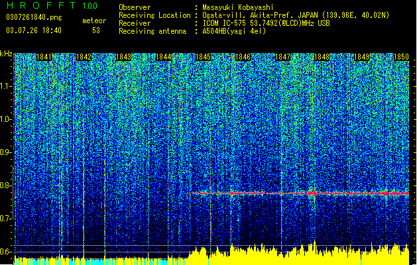The height and width of the screenshot is (265, 417).
Task: Click the meteor count value 53
Action: coord(96,30)
